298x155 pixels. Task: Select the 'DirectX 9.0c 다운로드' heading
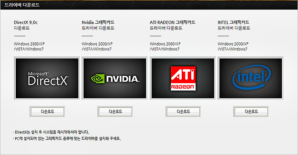click(26, 25)
